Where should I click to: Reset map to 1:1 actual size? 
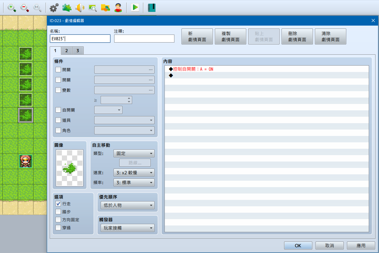[37, 8]
